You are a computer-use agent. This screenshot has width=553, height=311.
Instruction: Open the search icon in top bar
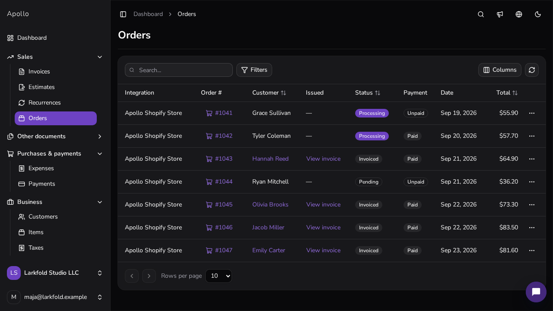click(481, 14)
